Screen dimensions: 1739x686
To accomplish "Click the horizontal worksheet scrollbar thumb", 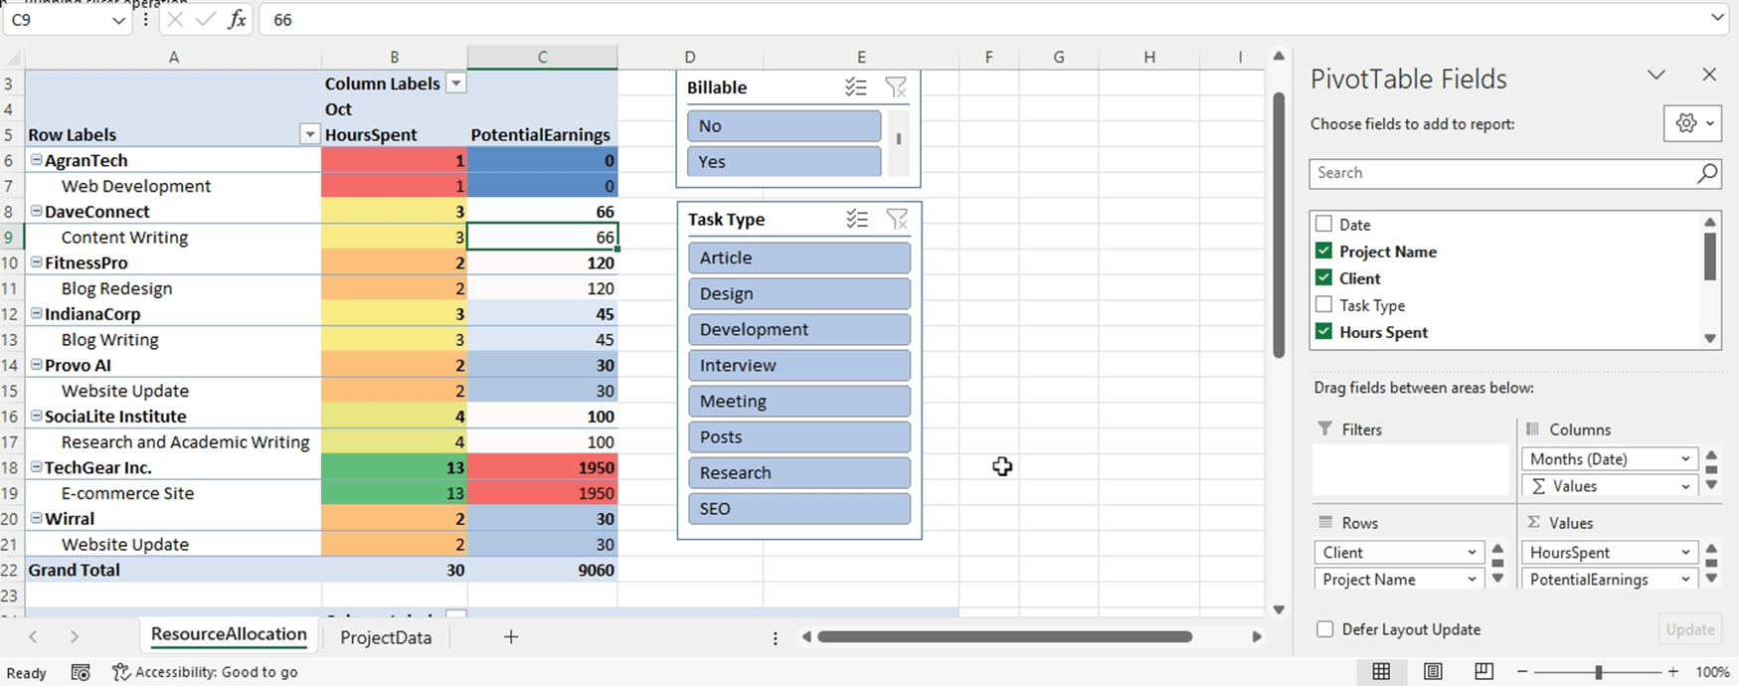I will click(1004, 637).
